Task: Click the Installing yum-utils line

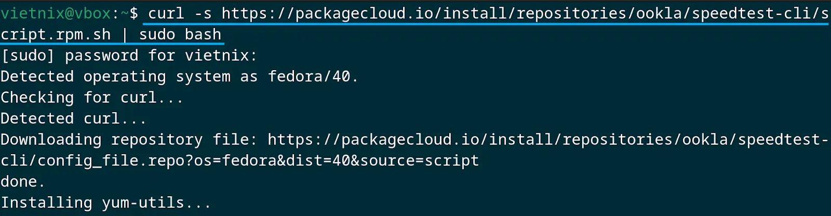Action: (105, 203)
